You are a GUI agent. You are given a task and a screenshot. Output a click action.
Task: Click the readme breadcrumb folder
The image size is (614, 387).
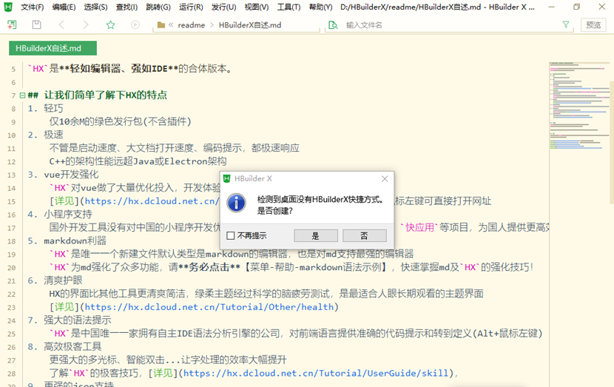pos(191,25)
